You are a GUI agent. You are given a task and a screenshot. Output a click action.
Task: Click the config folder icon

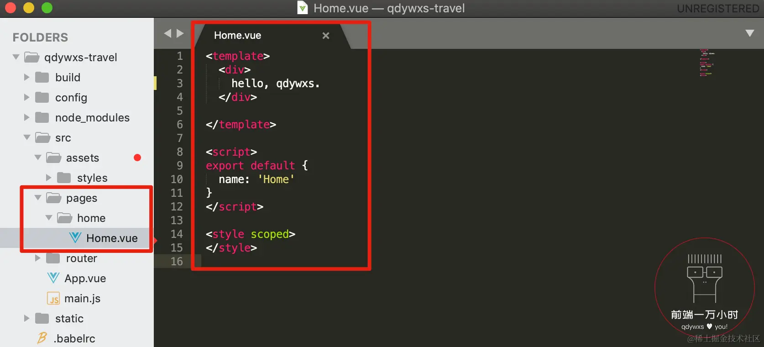(42, 97)
